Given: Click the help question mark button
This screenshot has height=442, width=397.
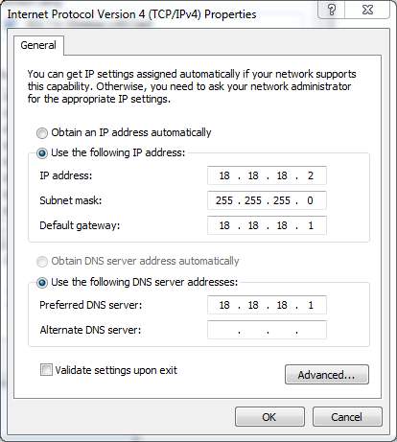Looking at the screenshot, I should 332,10.
